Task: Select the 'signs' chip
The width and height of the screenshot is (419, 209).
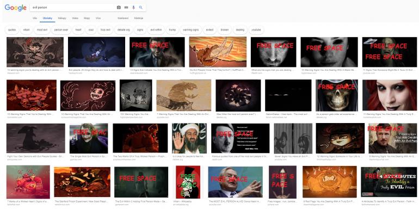Action: pos(140,30)
